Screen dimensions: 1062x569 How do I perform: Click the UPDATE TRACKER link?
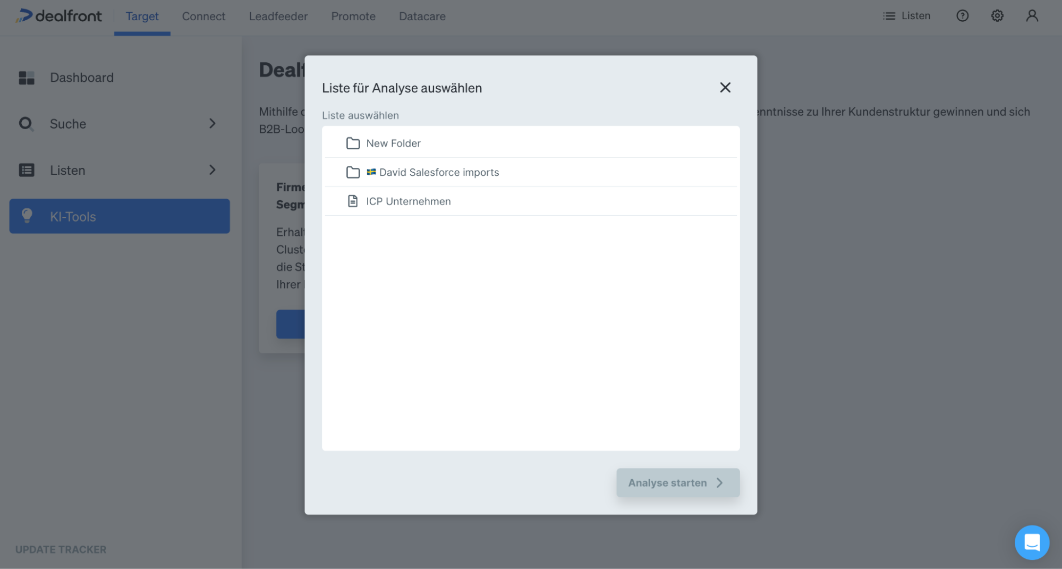point(60,549)
